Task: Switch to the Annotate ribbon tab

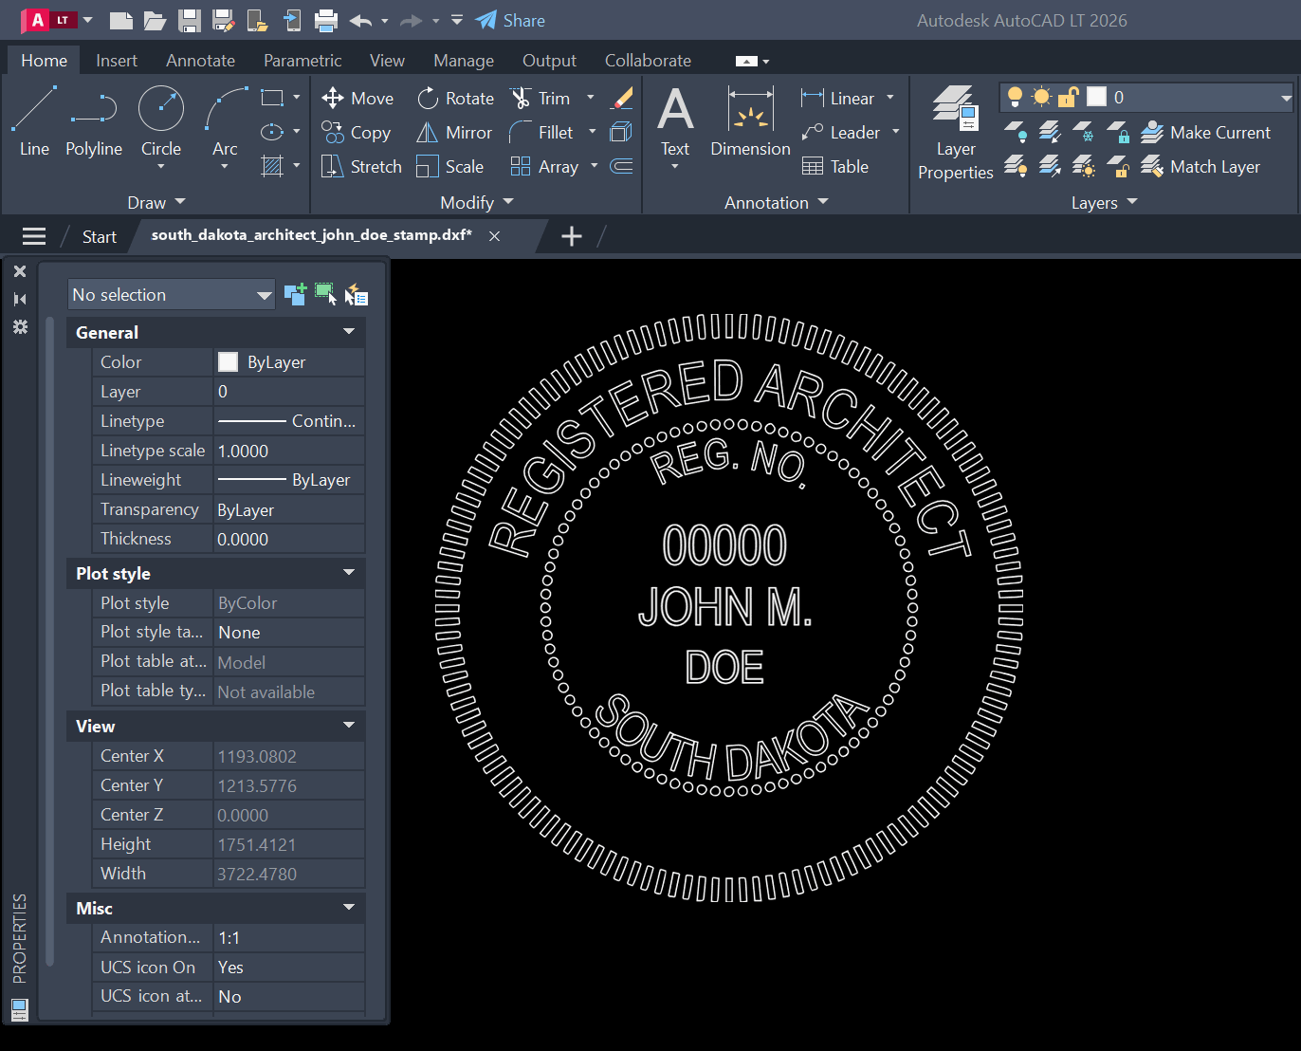Action: 200,61
